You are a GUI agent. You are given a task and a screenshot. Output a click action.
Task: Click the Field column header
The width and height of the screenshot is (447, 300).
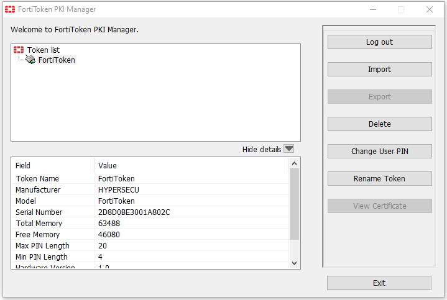point(53,165)
